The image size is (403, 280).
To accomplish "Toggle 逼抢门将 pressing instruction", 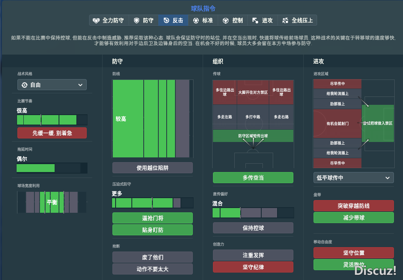I will (152, 218).
